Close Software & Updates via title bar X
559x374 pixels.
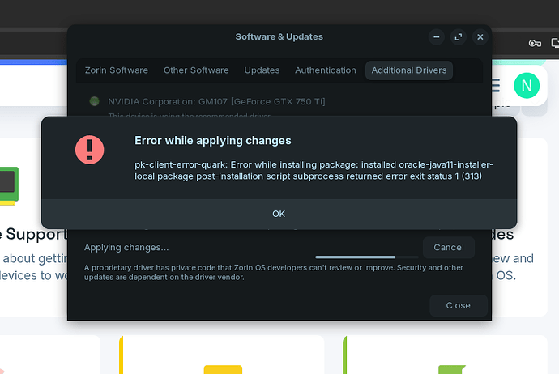[480, 36]
